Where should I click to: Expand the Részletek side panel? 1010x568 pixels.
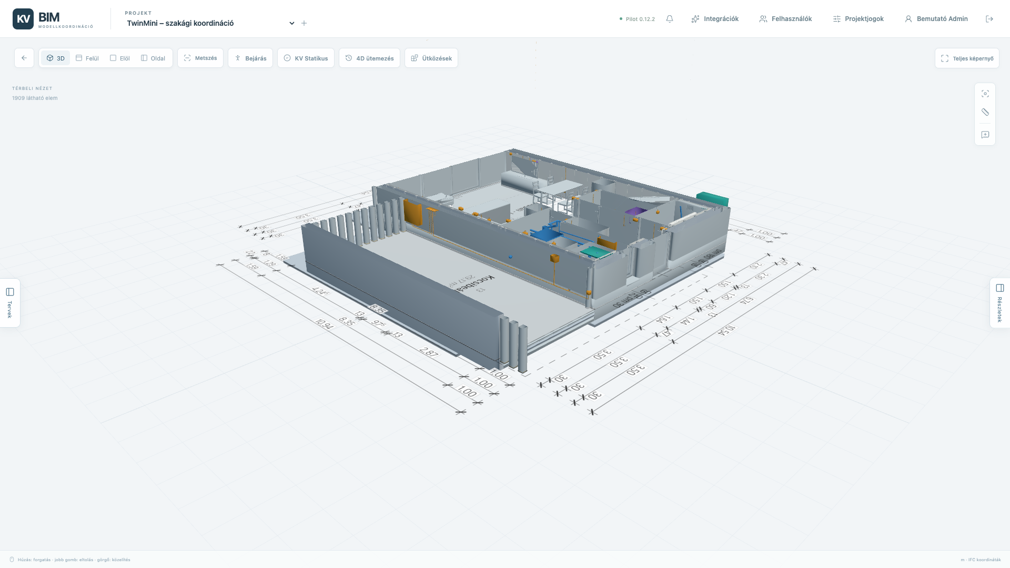(x=1000, y=303)
